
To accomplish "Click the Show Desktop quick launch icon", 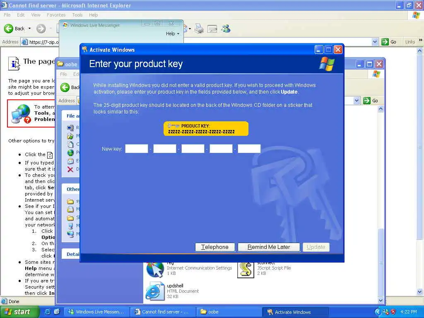I will [57, 312].
